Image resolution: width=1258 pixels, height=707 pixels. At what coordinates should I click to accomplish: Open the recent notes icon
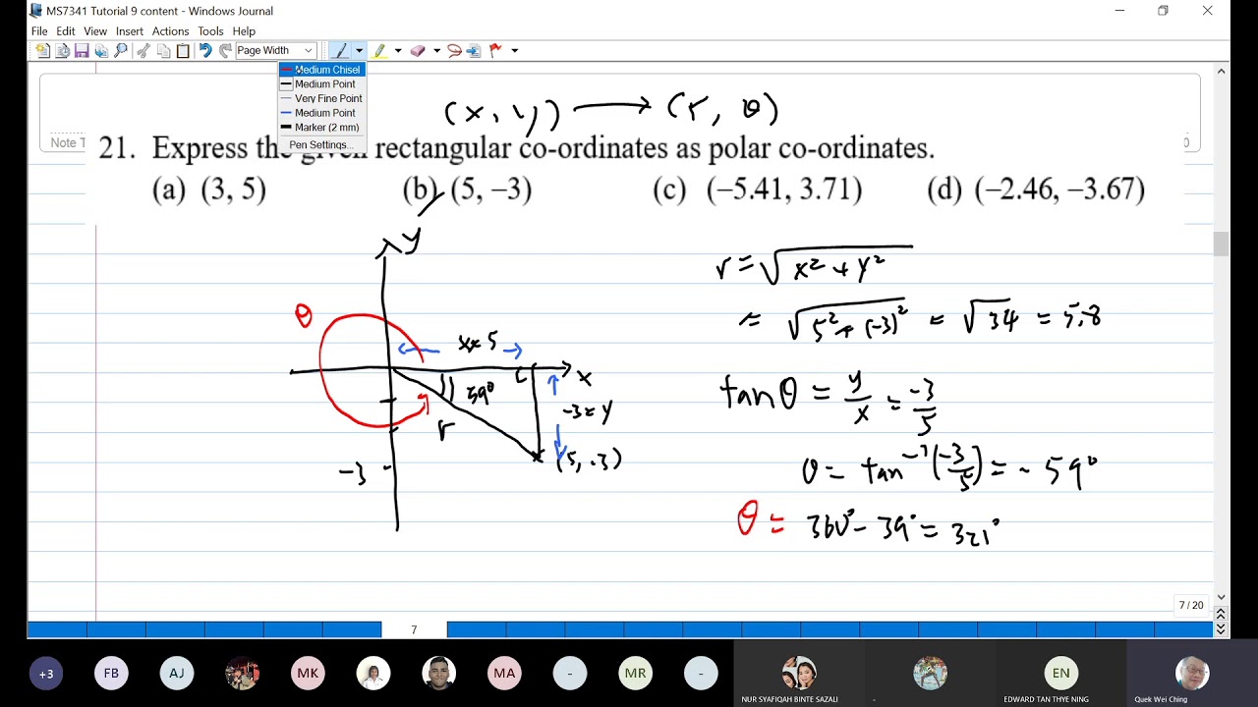pos(63,50)
